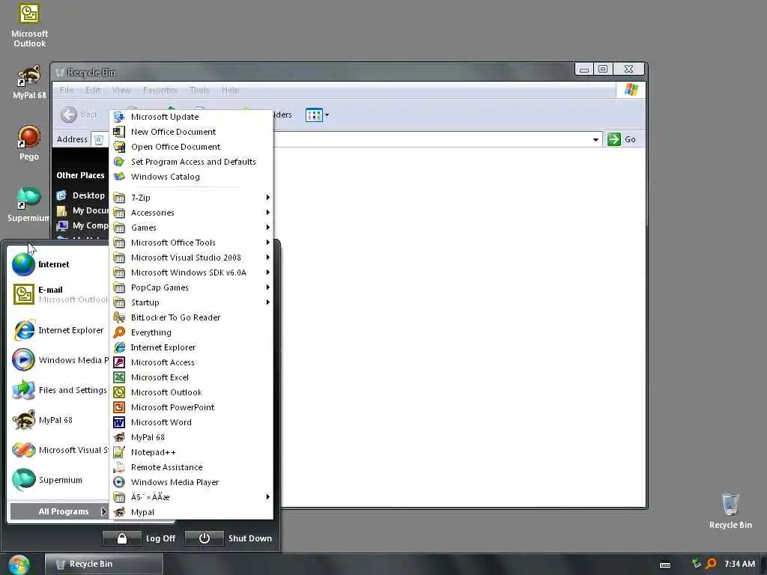The image size is (767, 575).
Task: Select Recycle Bin taskbar button
Action: [x=104, y=565]
